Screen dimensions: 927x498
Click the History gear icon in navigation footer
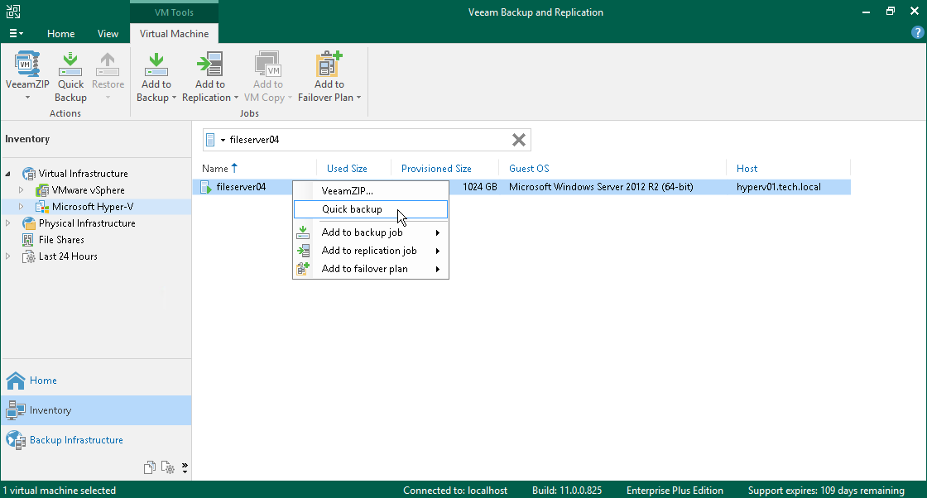[x=168, y=467]
